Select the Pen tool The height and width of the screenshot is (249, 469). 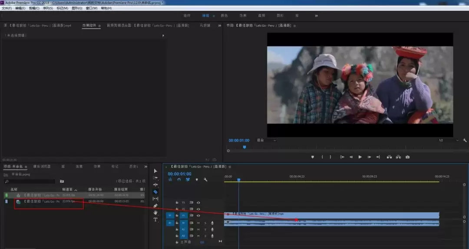pyautogui.click(x=155, y=206)
